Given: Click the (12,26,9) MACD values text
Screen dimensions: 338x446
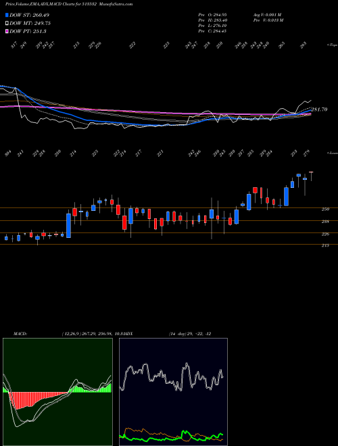Looking at the screenshot, I should 93,334.
